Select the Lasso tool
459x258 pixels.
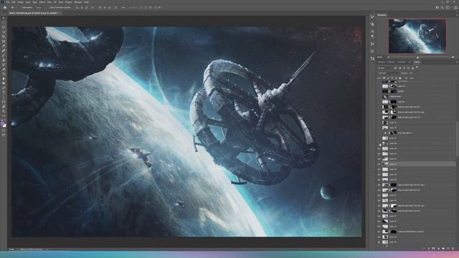coord(4,27)
